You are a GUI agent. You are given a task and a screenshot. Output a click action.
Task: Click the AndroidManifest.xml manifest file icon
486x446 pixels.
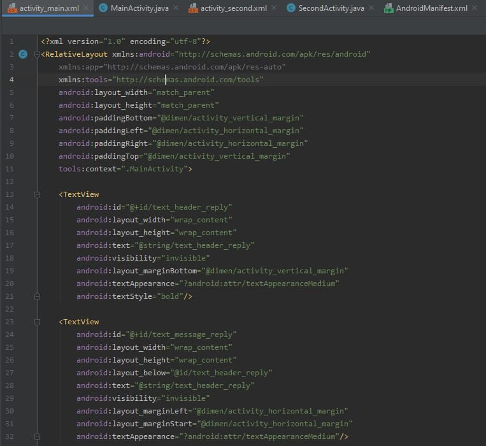[x=389, y=8]
